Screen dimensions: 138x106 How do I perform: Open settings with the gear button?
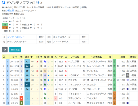pos(5,50)
